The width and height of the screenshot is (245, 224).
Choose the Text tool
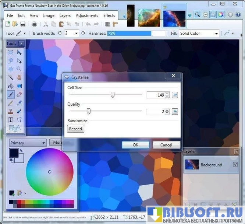pyautogui.click(x=11, y=120)
